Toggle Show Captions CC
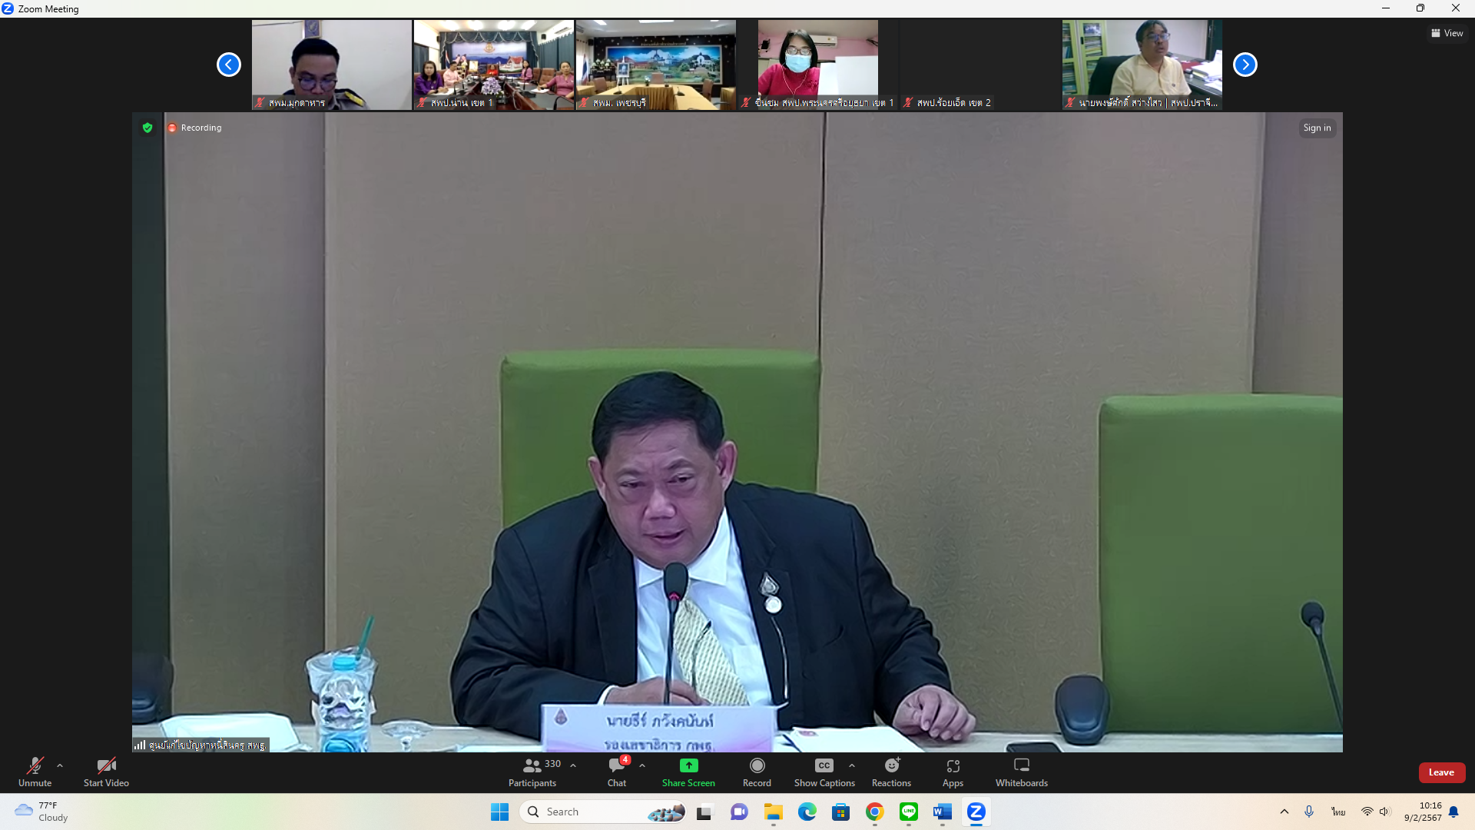Image resolution: width=1475 pixels, height=830 pixels. point(824,772)
